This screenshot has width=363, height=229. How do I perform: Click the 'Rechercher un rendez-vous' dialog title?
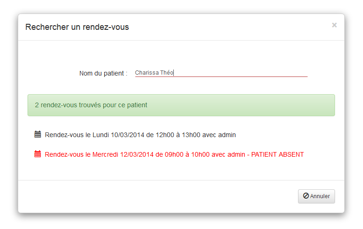(77, 27)
